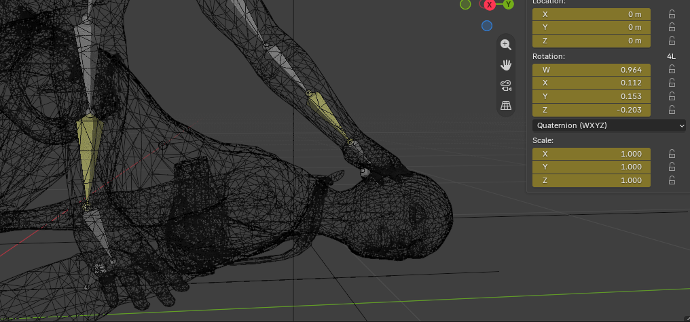Click the pan view hand icon

(x=506, y=65)
